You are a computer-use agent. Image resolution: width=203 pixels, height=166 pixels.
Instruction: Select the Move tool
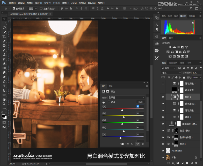(4, 19)
